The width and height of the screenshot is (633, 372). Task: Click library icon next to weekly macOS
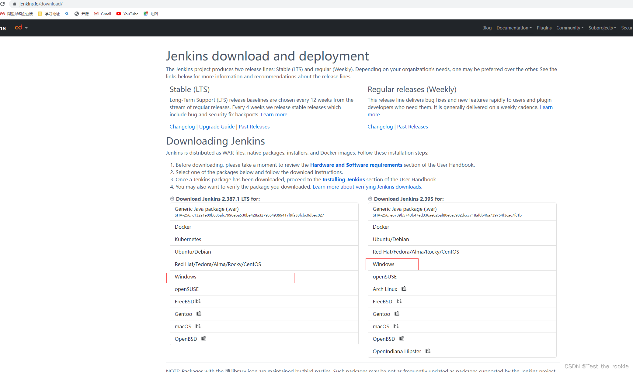click(396, 326)
